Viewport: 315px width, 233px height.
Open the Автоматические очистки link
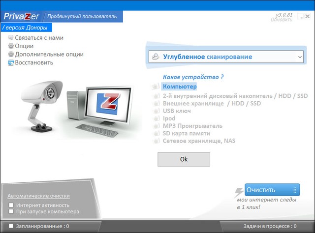[38, 196]
